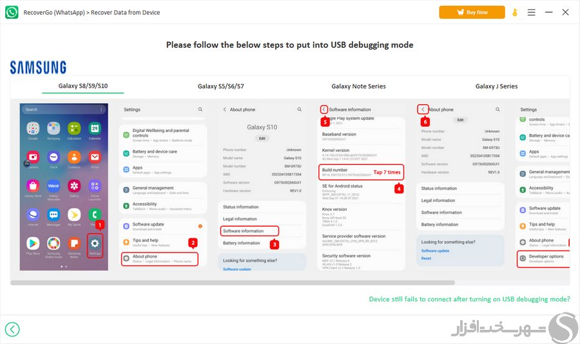
Task: Click the back chevron marked step 6
Action: point(423,110)
